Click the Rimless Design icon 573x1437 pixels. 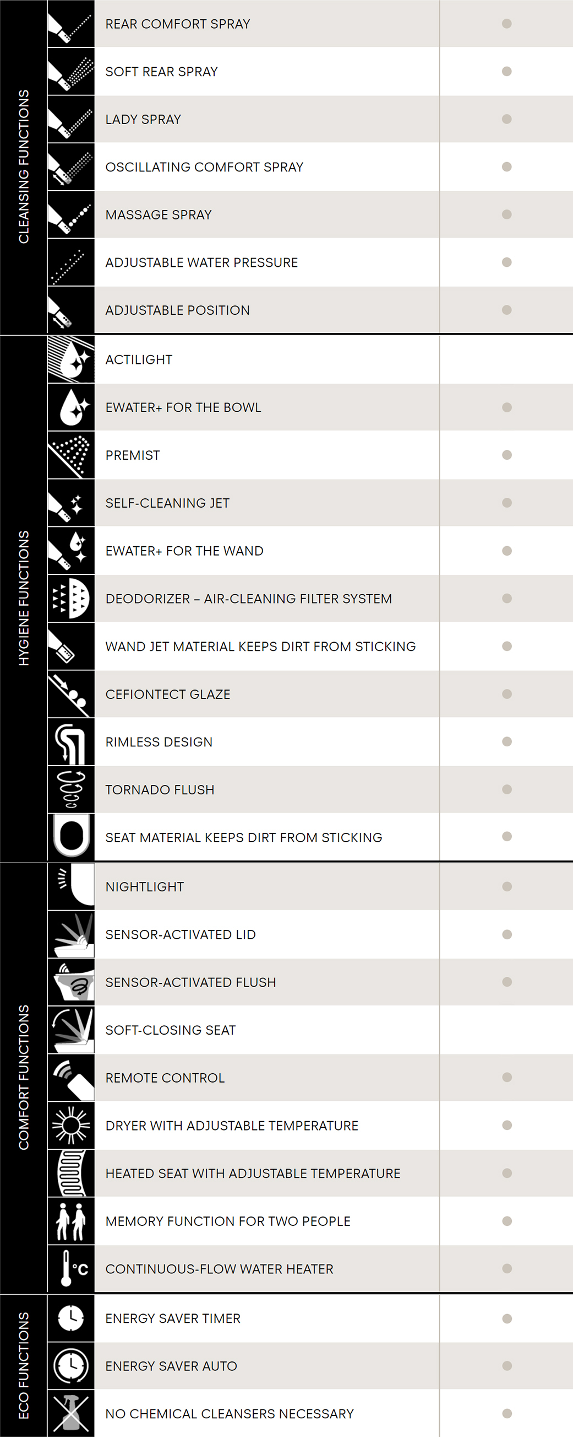(x=70, y=742)
